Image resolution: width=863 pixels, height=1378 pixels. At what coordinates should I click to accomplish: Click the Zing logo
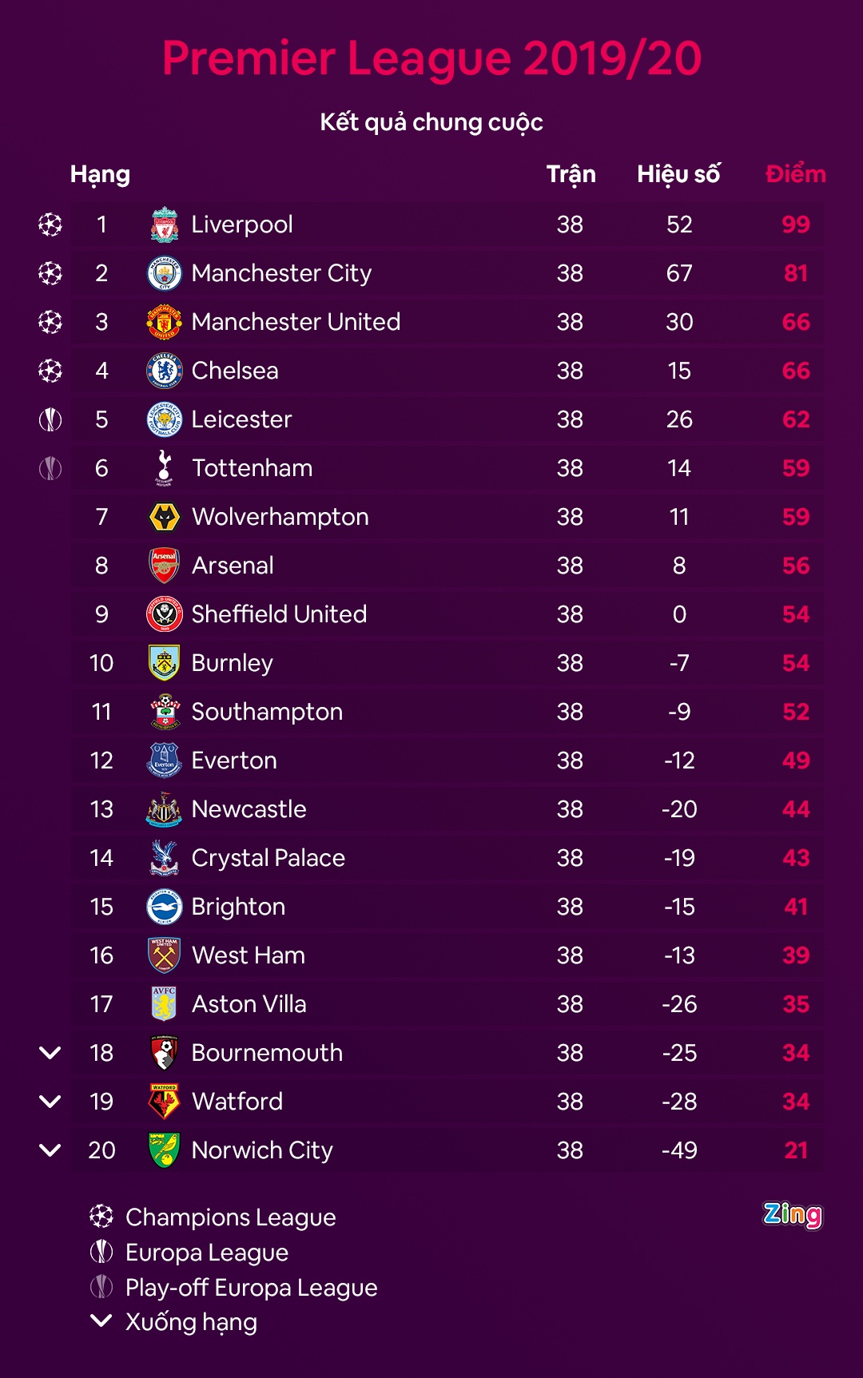pyautogui.click(x=792, y=1215)
